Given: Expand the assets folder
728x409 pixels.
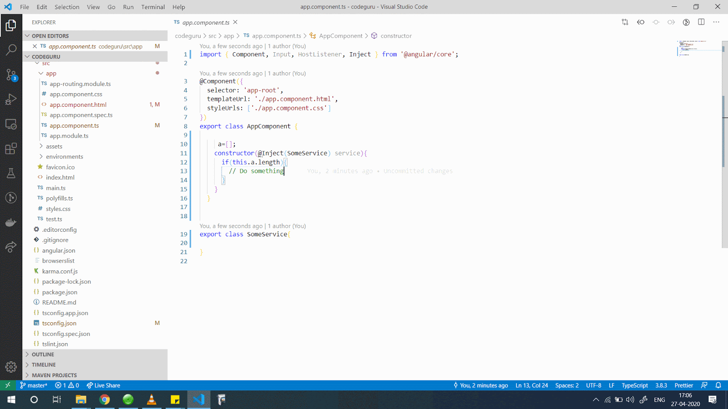Looking at the screenshot, I should pos(56,146).
